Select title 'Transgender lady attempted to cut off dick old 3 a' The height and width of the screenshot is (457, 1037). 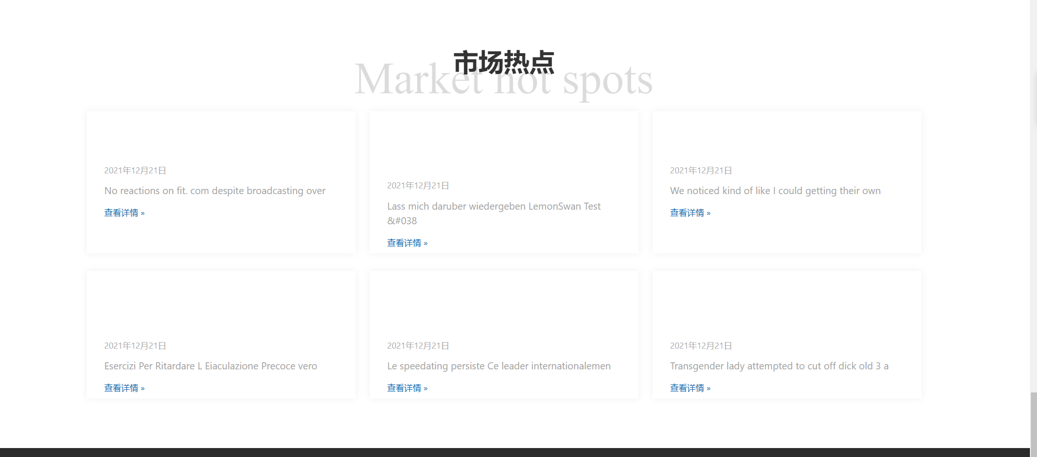pos(779,366)
